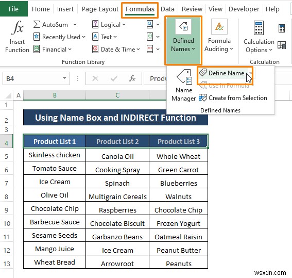The image size is (292, 278).
Task: Click the Calculate Now icon
Action: [282, 28]
